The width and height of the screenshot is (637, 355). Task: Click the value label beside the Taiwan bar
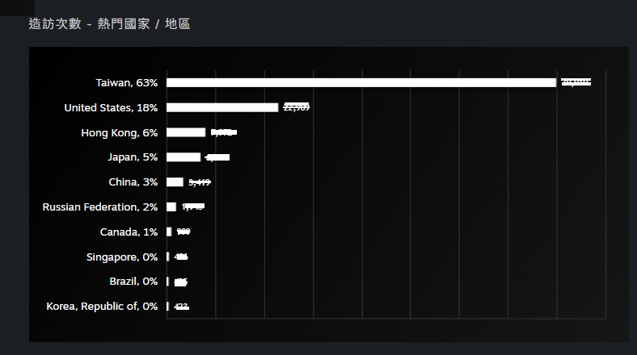click(576, 82)
